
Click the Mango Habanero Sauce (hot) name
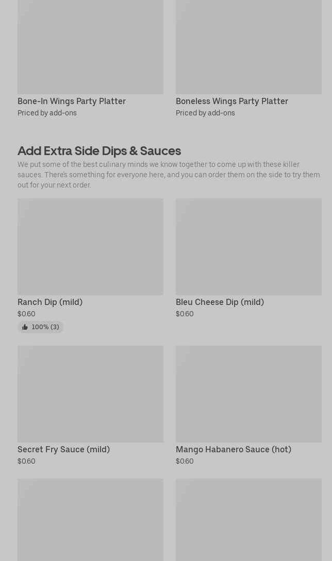[x=234, y=449]
